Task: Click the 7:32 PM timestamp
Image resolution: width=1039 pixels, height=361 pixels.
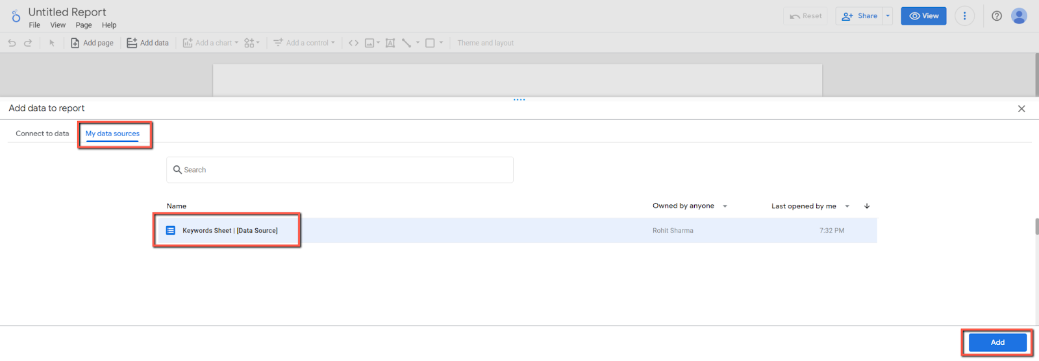Action: tap(832, 231)
